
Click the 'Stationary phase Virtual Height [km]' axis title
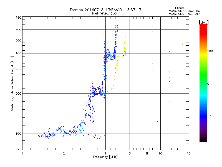(12, 84)
